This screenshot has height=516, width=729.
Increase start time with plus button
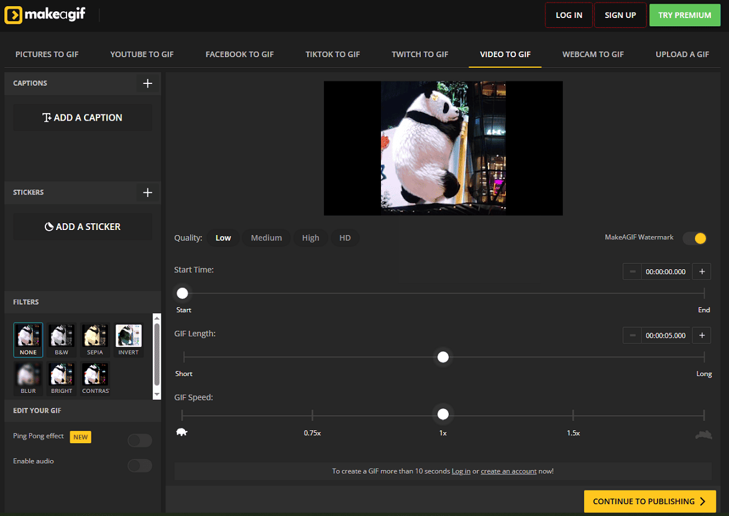(702, 272)
